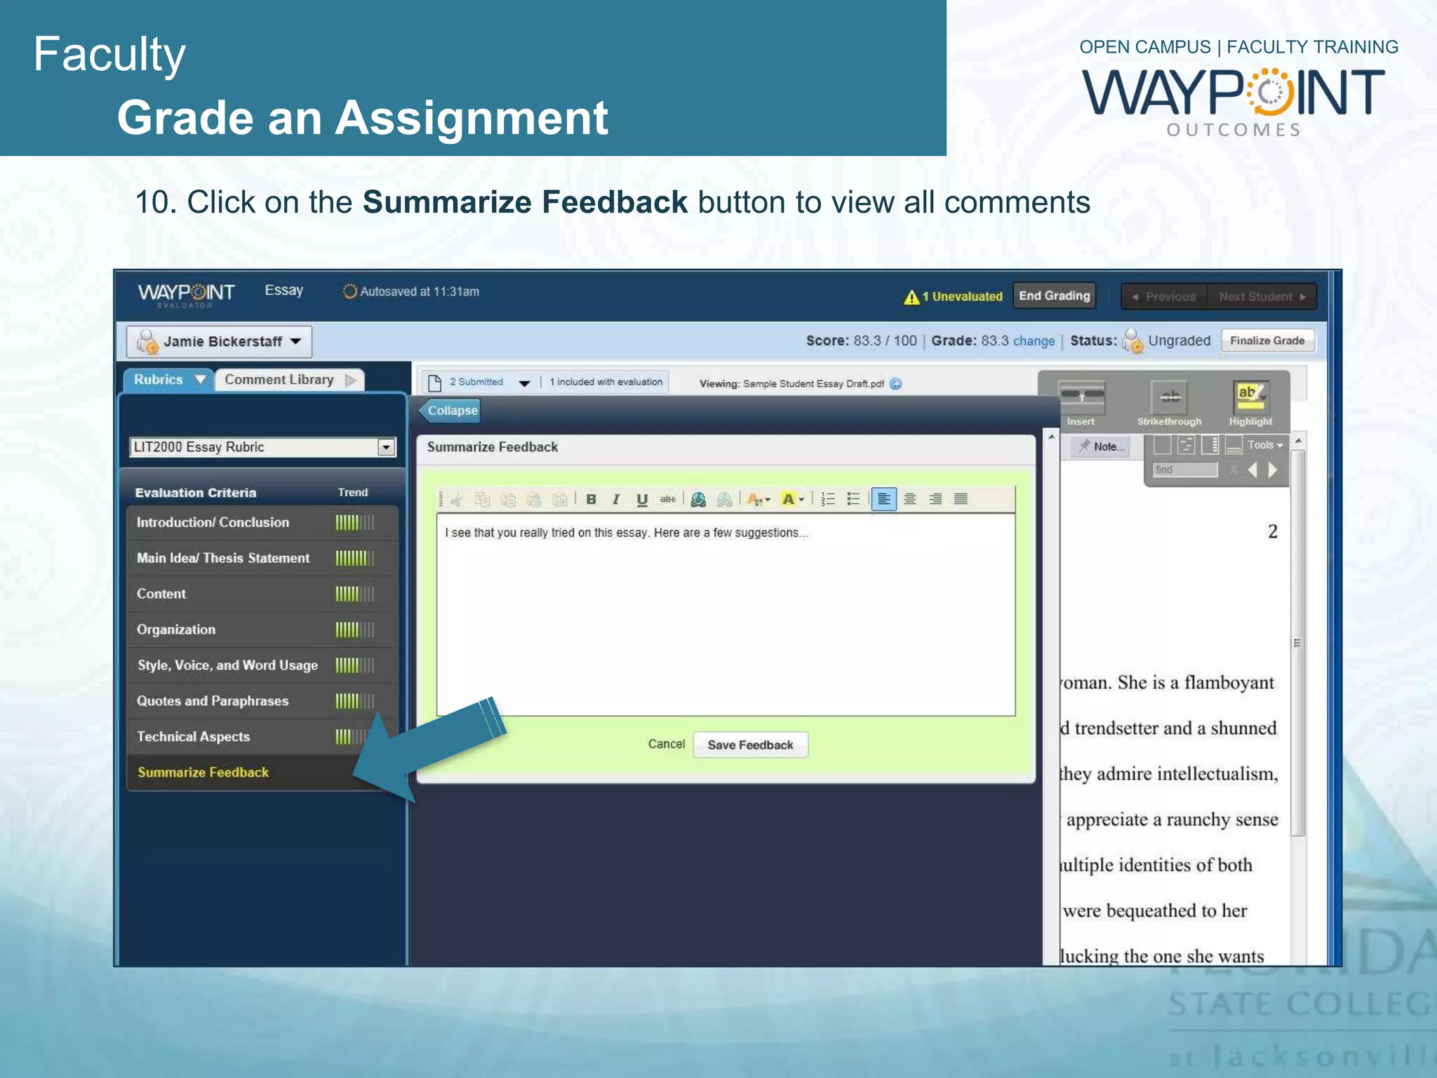Expand the 2 Submitted files dropdown
The height and width of the screenshot is (1078, 1437).
point(524,383)
